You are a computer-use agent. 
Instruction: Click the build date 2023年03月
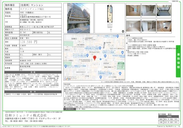coord(25,35)
